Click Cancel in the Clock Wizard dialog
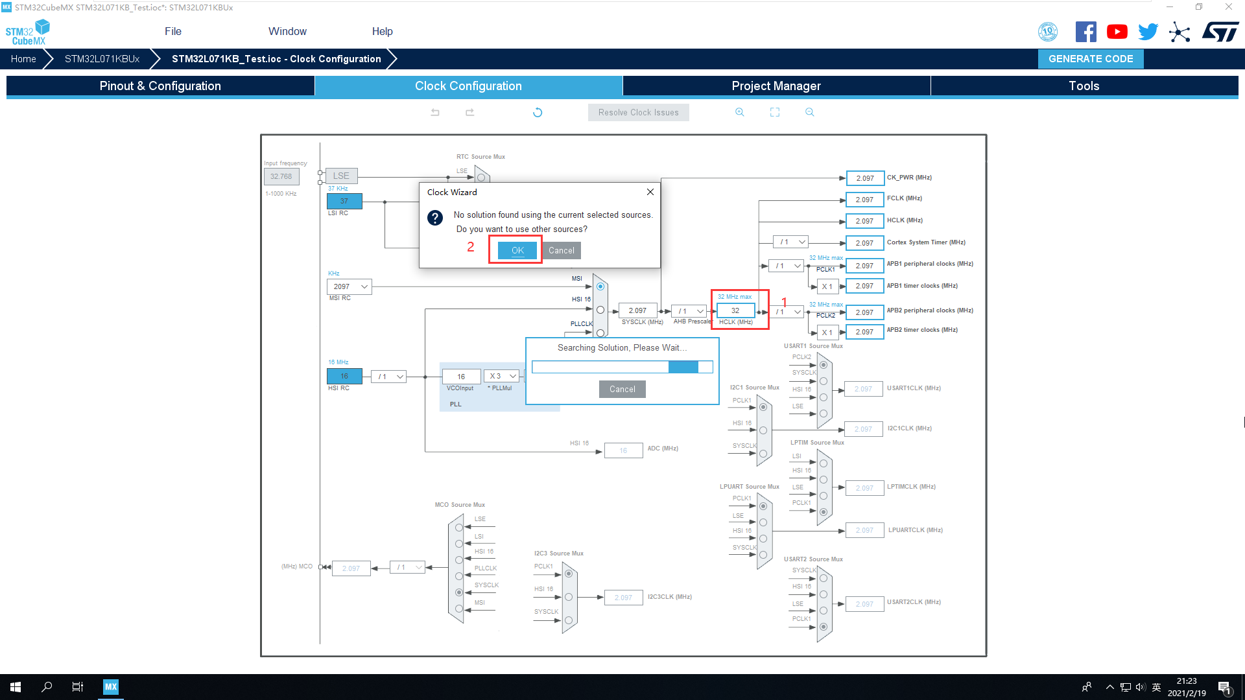1245x700 pixels. point(561,250)
